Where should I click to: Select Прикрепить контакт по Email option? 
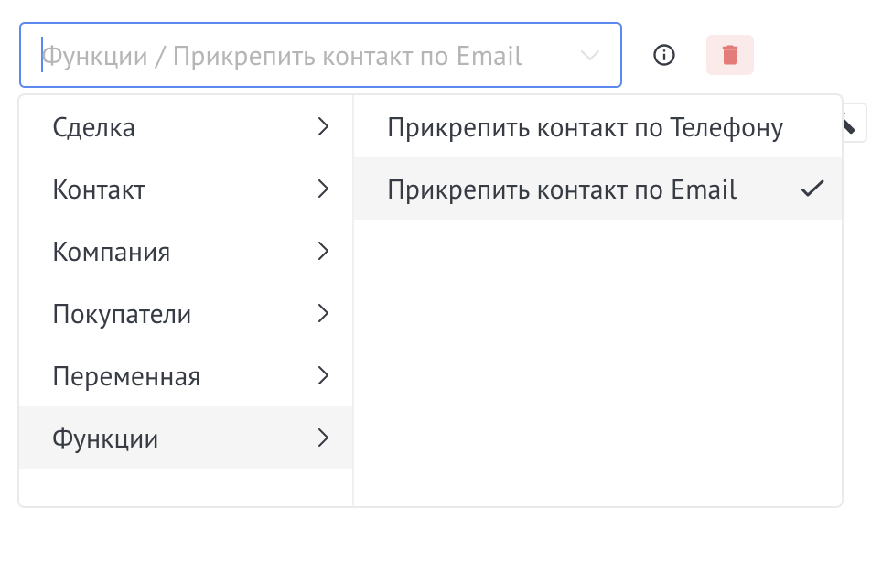562,189
